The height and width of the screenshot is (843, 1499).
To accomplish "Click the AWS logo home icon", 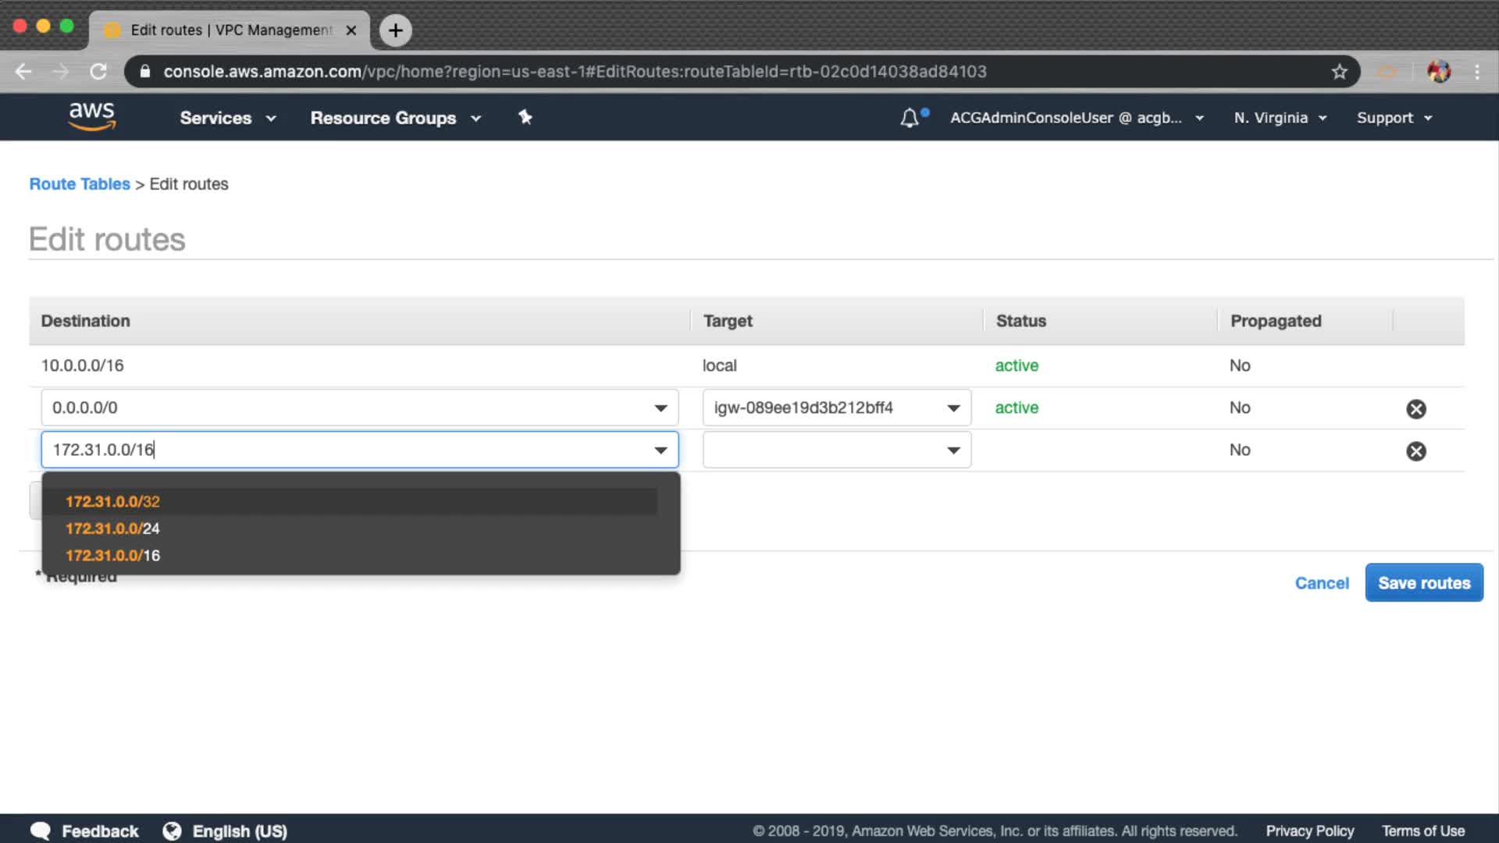I will coord(92,116).
